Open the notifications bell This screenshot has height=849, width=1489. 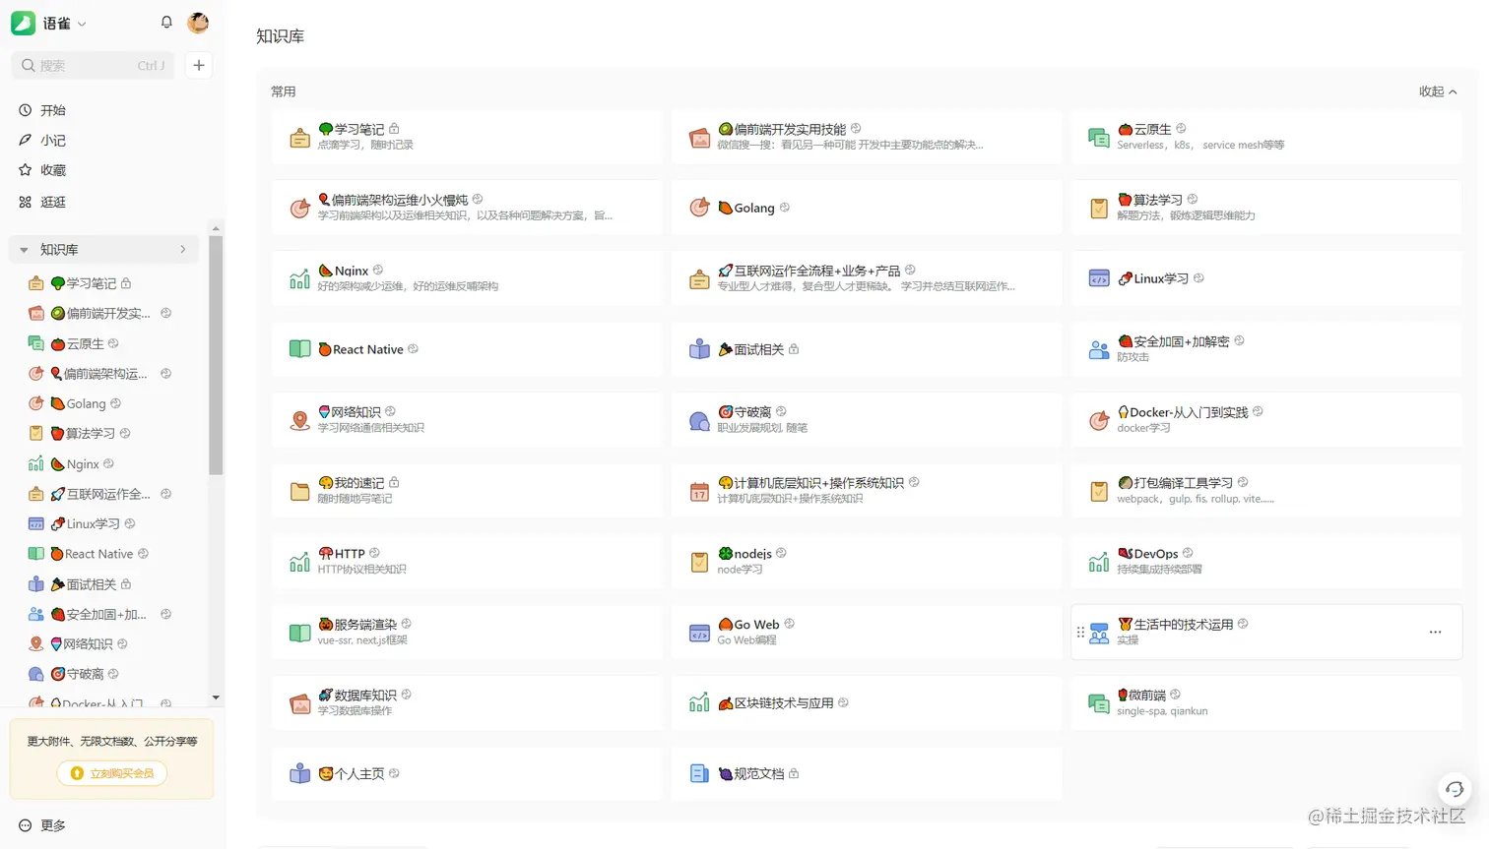pos(166,23)
